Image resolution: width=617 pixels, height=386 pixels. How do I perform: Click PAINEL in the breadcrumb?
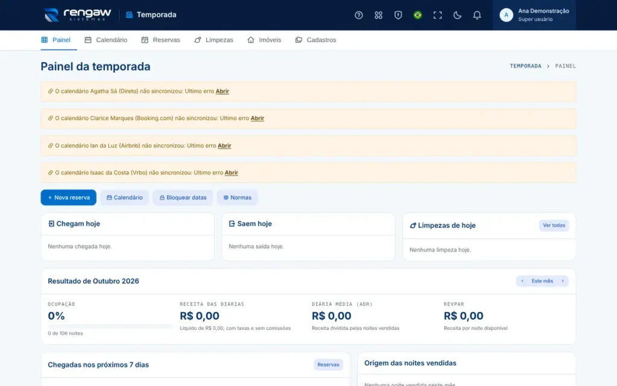pos(565,66)
